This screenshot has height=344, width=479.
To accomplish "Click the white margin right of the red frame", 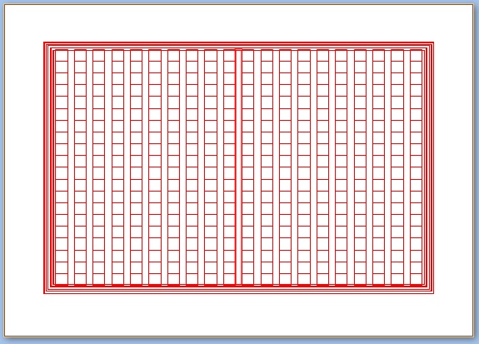I will click(453, 168).
